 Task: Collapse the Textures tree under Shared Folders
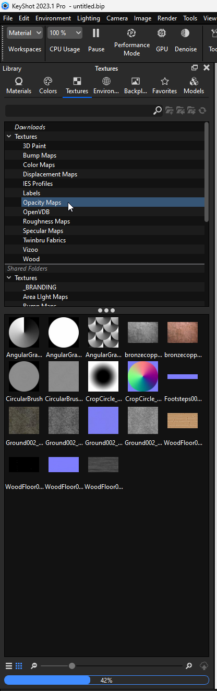(x=9, y=278)
